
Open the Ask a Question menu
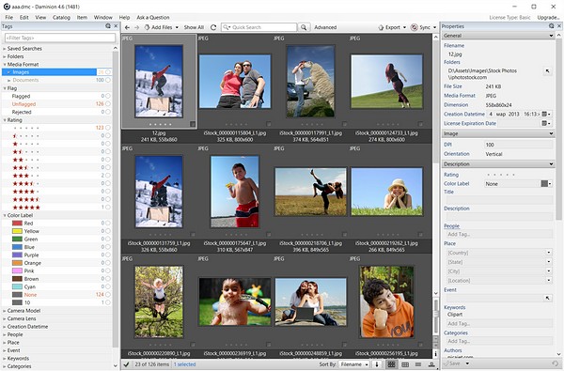[x=152, y=17]
